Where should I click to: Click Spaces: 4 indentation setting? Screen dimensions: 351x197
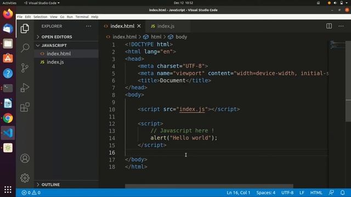tap(265, 193)
